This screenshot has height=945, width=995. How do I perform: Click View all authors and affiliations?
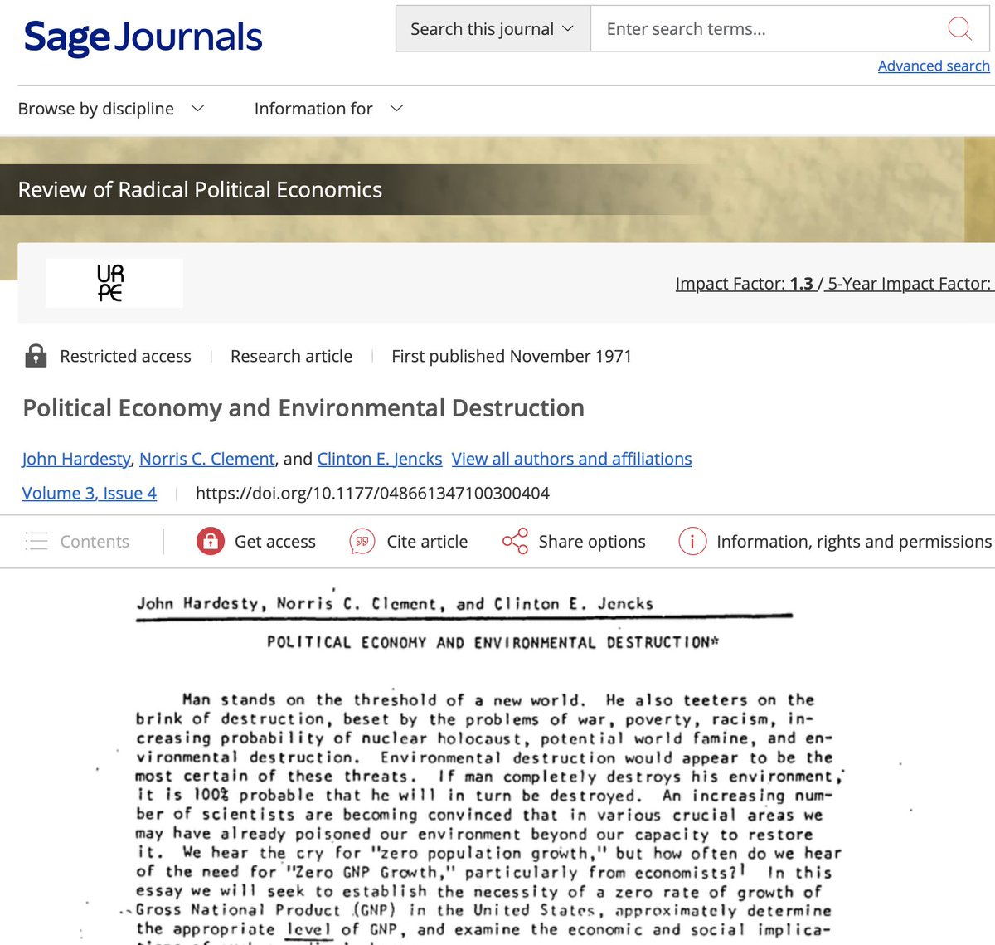(x=571, y=459)
